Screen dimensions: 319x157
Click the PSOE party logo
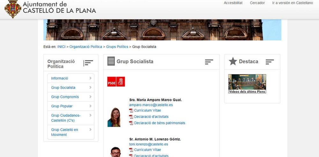coord(116,81)
